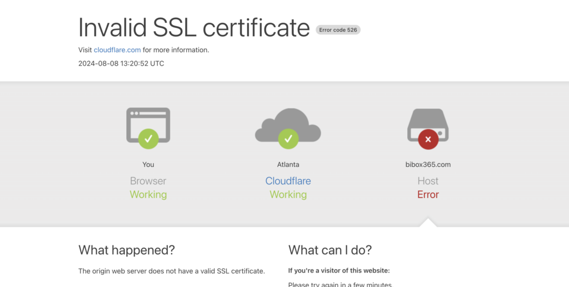
Task: Click the gray Host label
Action: click(x=428, y=181)
